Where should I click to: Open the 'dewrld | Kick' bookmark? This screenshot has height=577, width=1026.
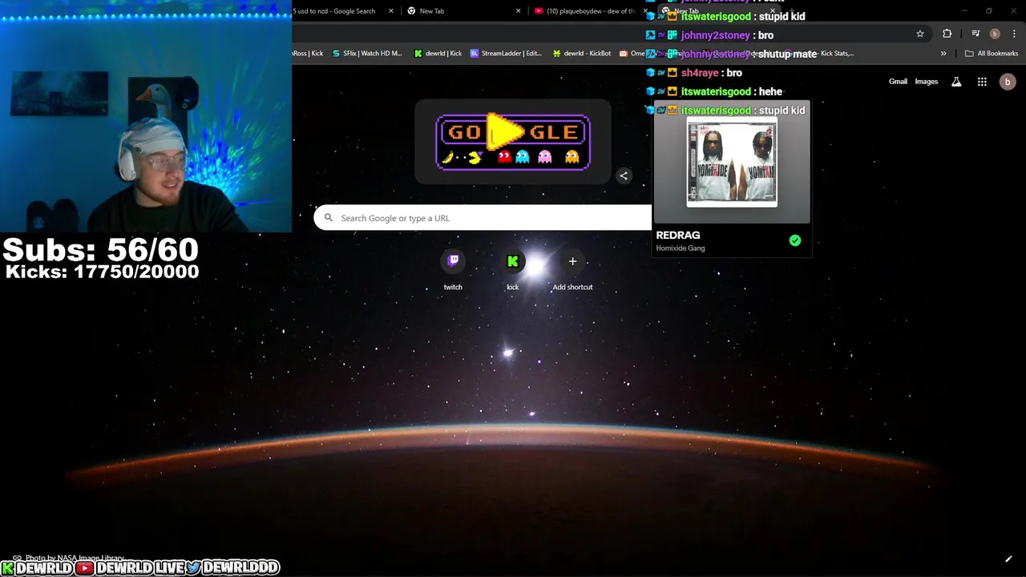point(438,54)
